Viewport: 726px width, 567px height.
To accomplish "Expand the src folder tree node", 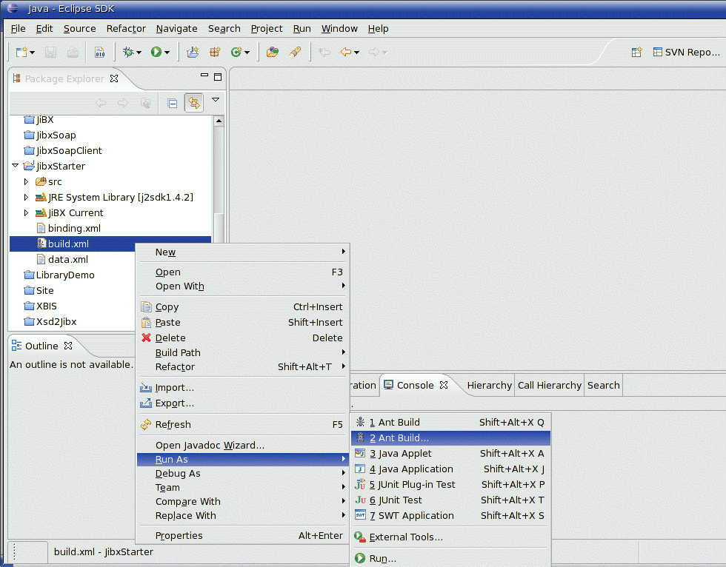I will coord(27,181).
